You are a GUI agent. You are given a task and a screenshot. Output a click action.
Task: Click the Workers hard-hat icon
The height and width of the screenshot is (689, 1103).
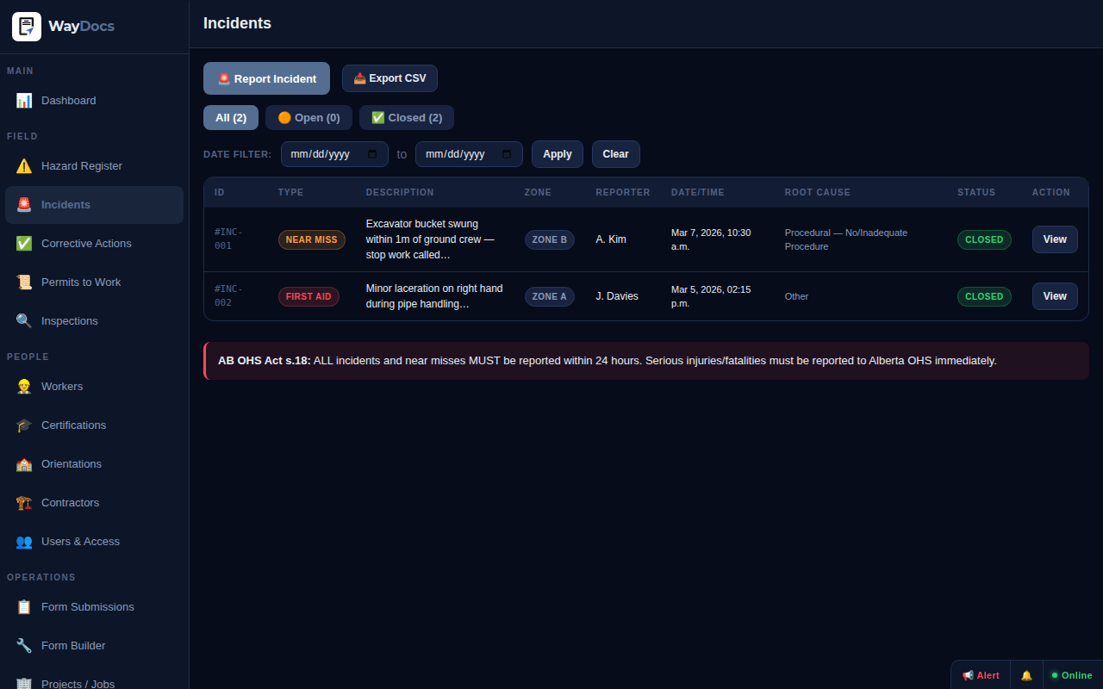(24, 387)
